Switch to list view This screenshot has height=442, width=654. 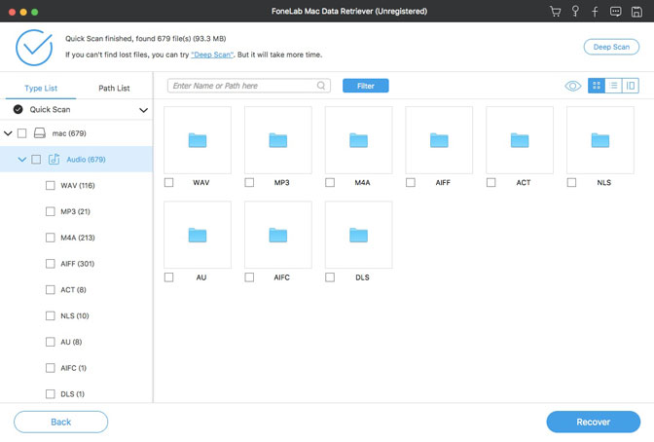[613, 86]
